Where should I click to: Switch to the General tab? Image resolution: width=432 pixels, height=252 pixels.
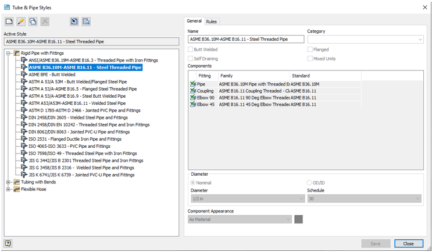point(194,21)
